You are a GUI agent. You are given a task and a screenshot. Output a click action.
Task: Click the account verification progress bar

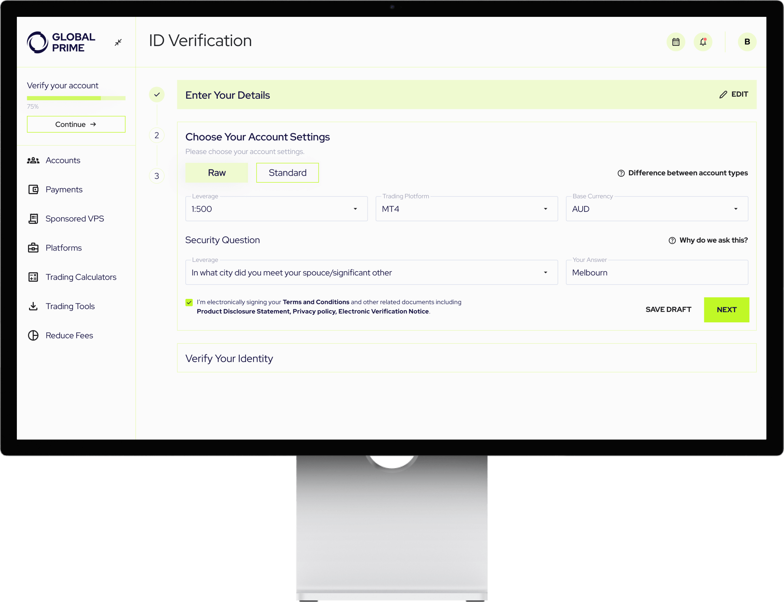click(x=76, y=98)
